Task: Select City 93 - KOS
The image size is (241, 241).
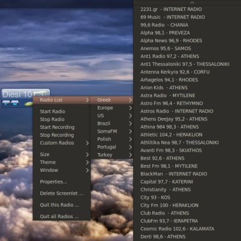Action: click(187, 198)
